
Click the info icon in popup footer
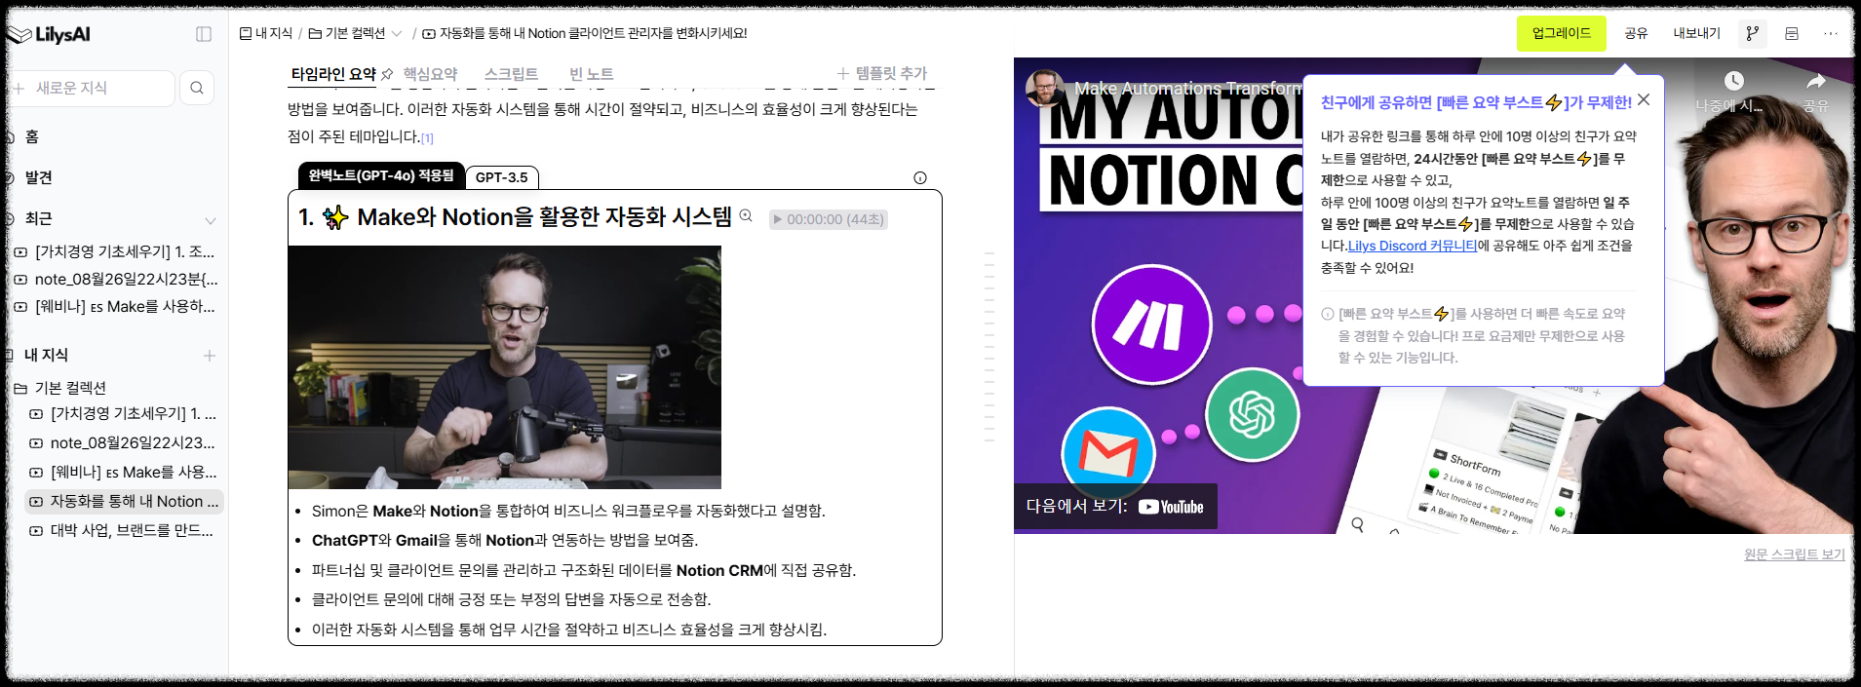(1328, 314)
